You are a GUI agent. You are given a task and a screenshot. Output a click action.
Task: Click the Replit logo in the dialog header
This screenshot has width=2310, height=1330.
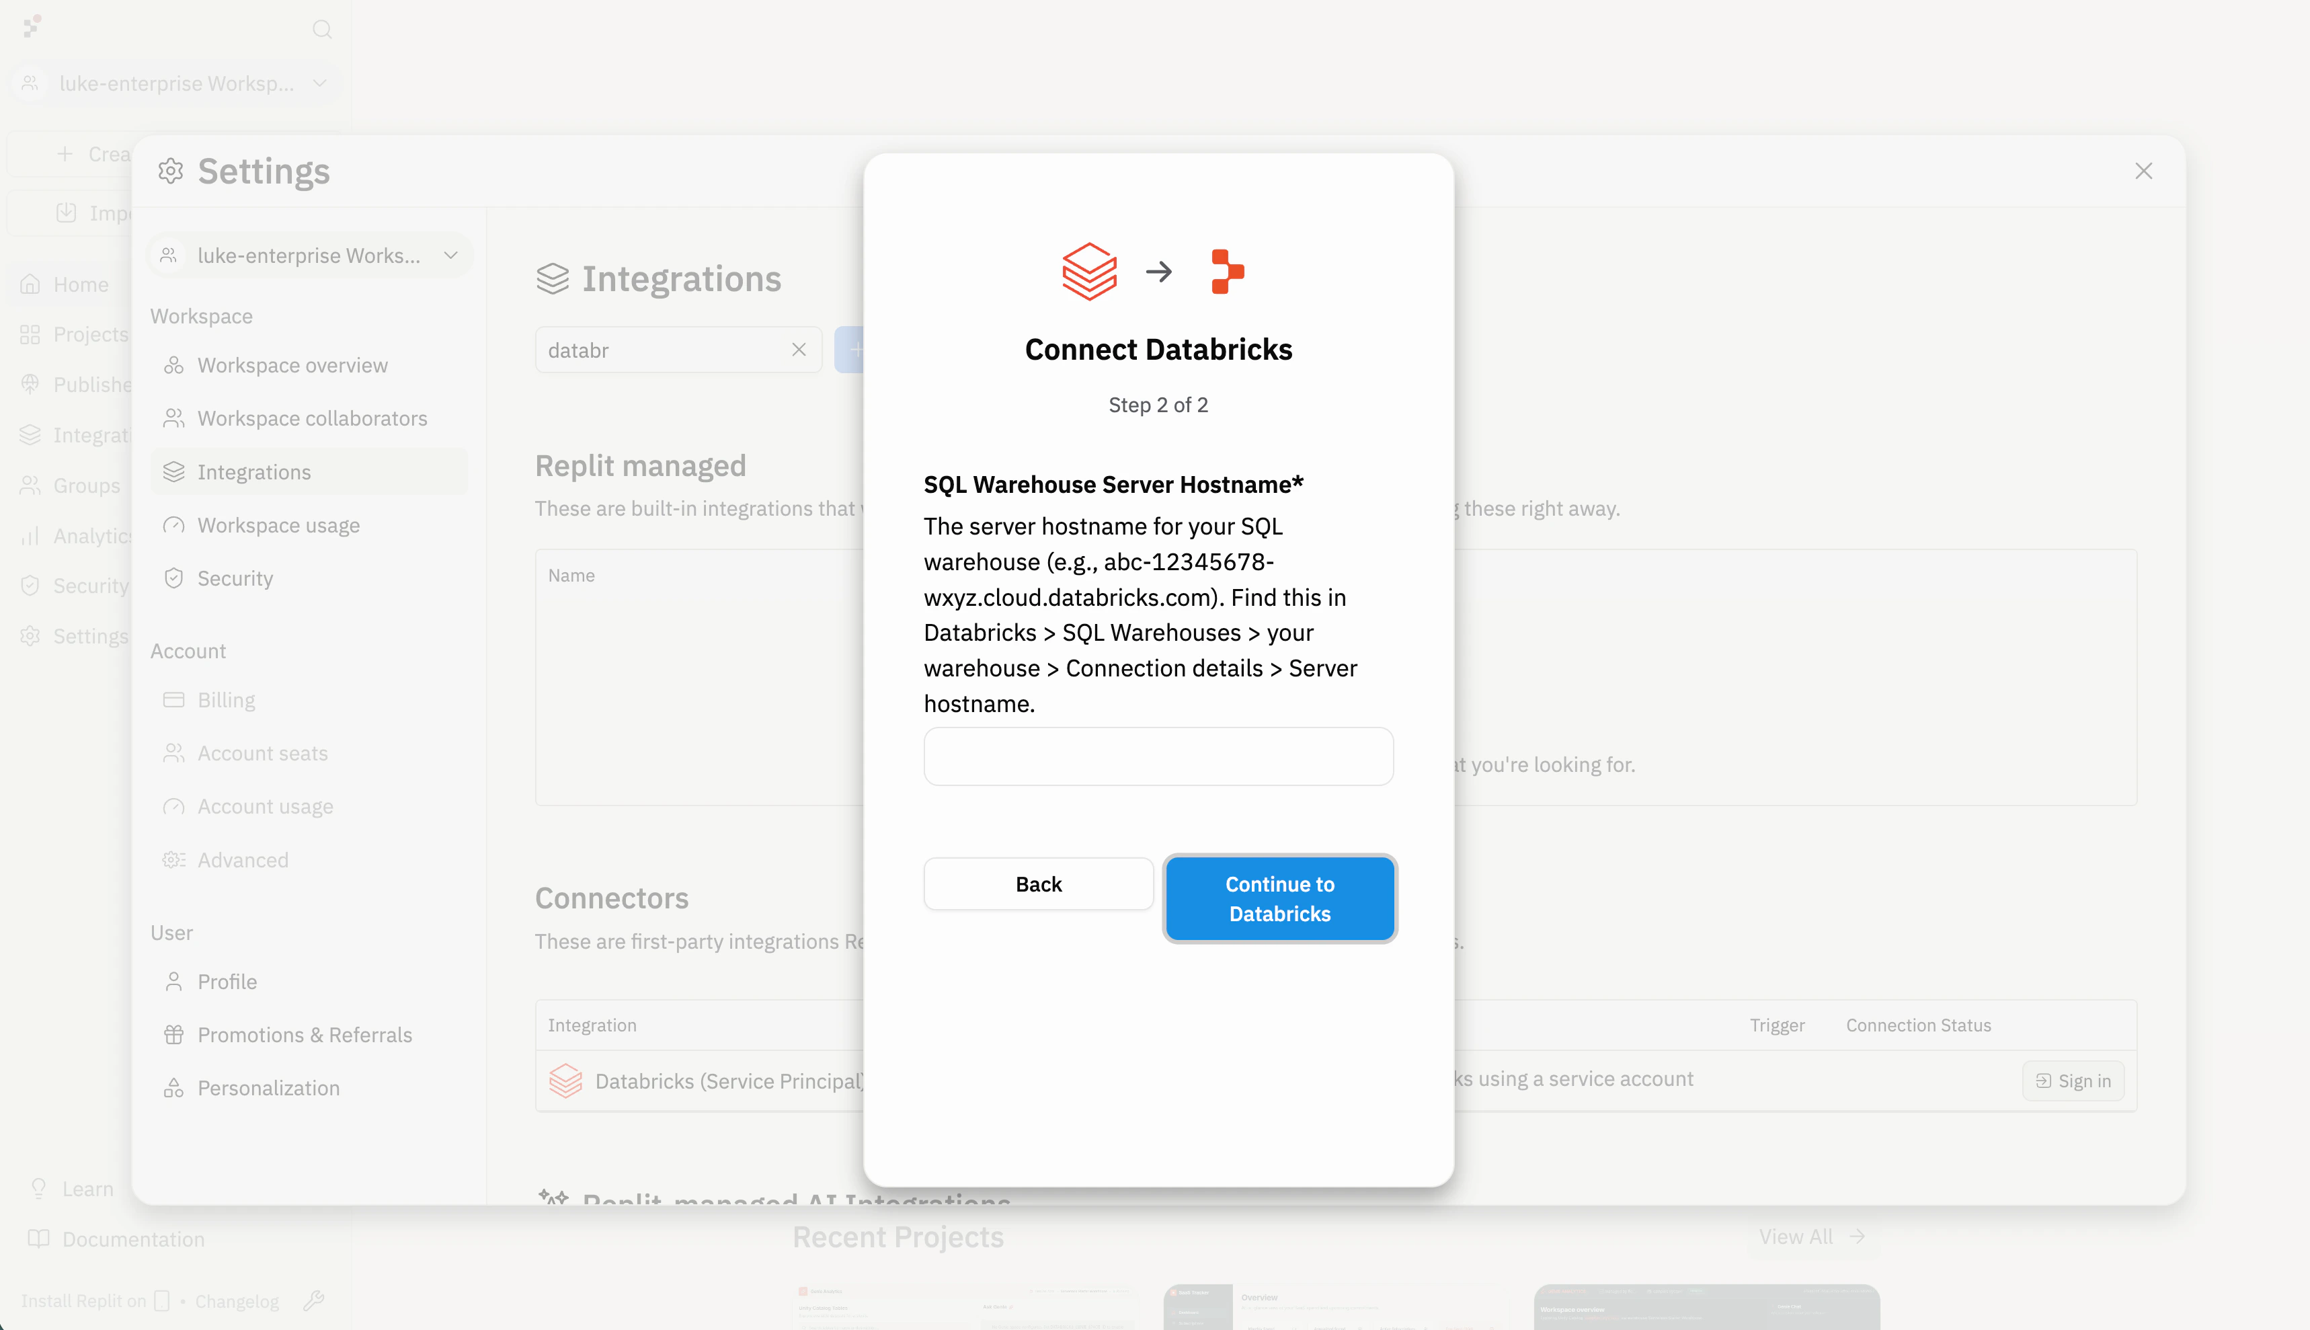(x=1227, y=271)
